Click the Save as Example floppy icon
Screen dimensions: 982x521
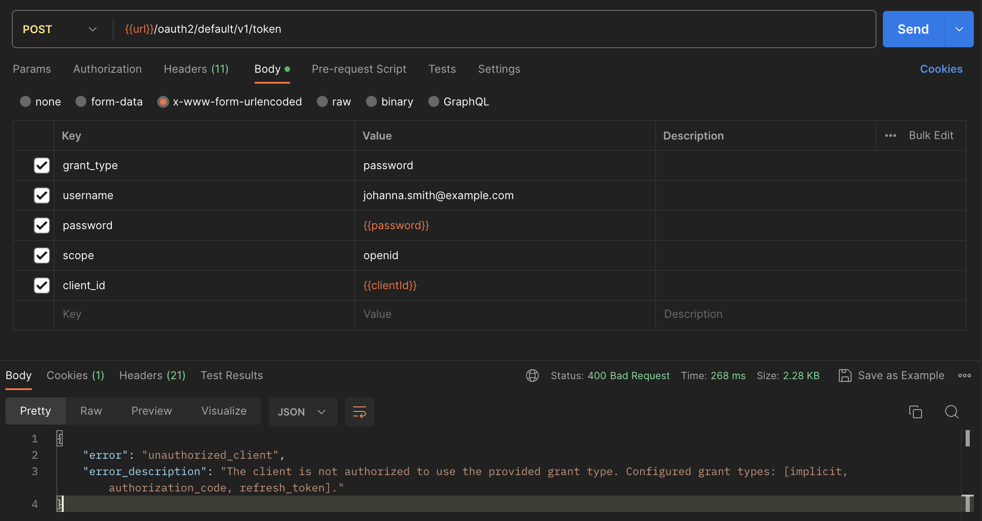(x=845, y=376)
